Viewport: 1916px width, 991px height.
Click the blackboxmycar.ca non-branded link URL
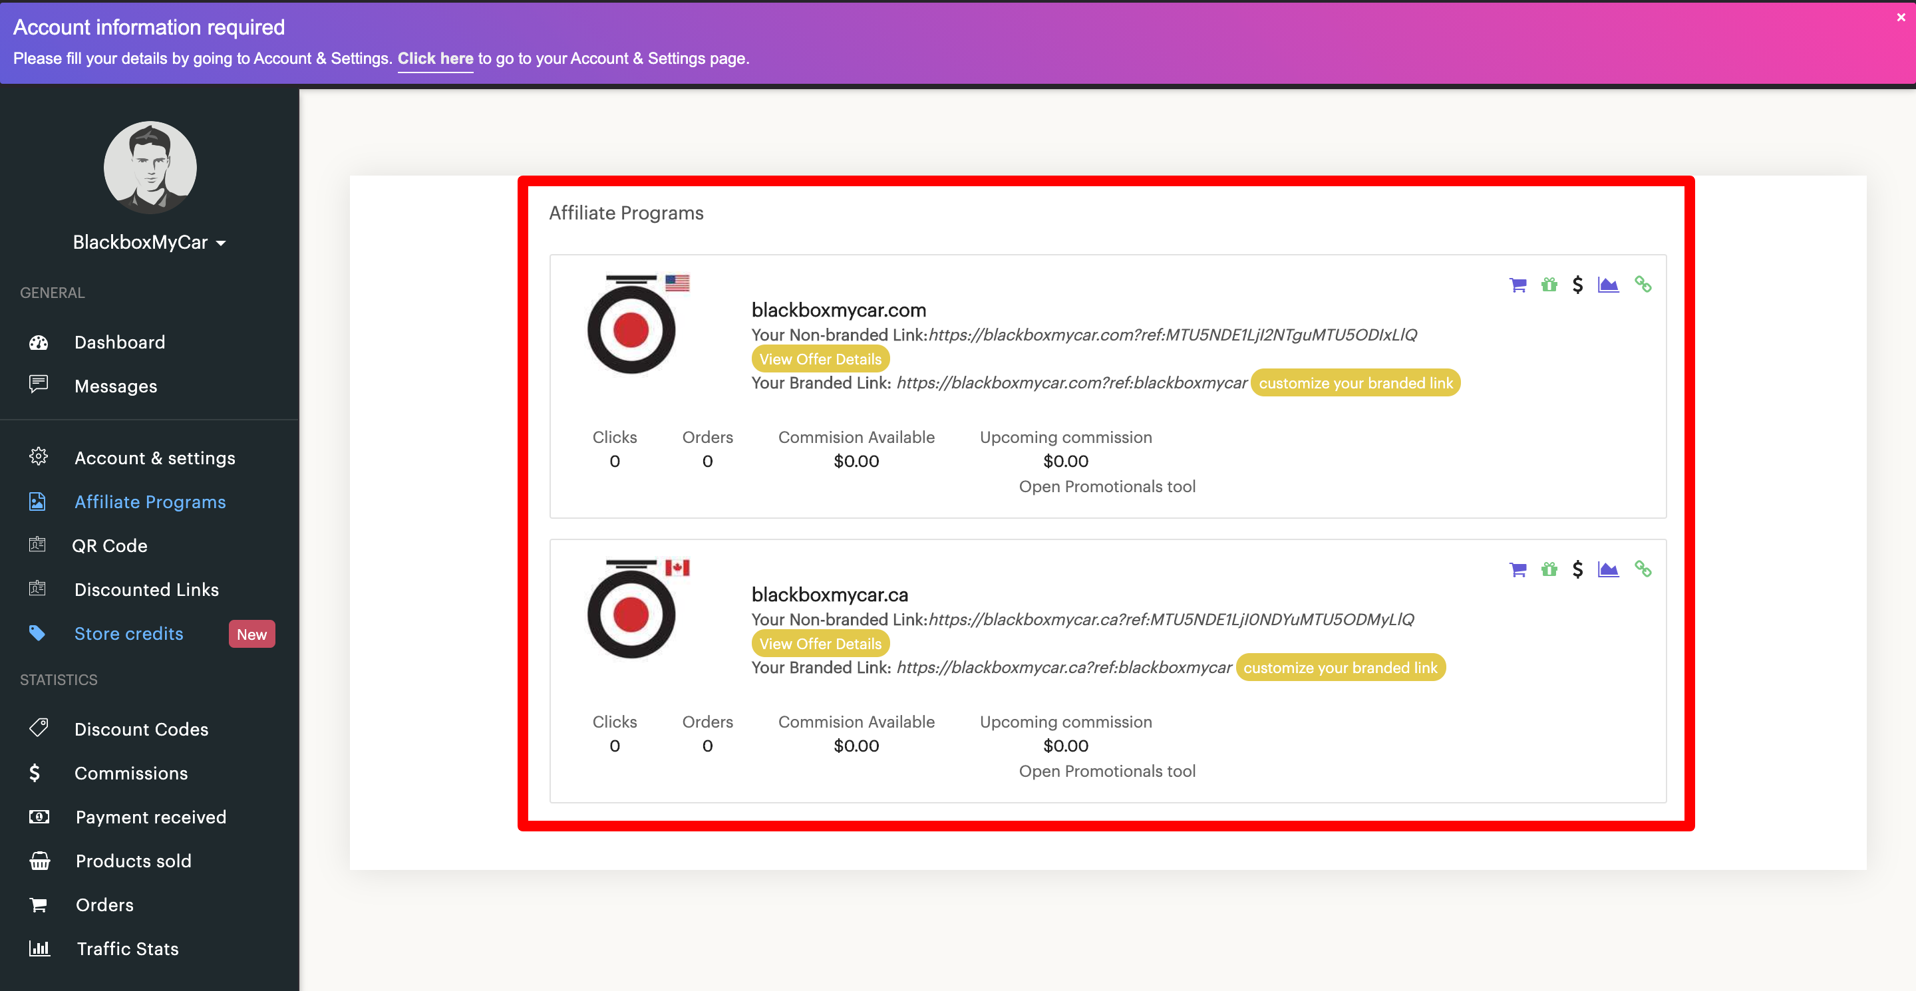point(1172,619)
